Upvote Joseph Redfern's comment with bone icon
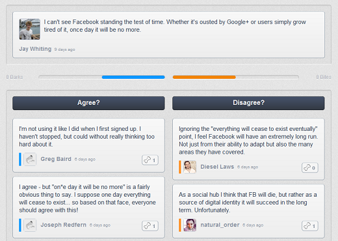This screenshot has width=338, height=241. pos(150,226)
